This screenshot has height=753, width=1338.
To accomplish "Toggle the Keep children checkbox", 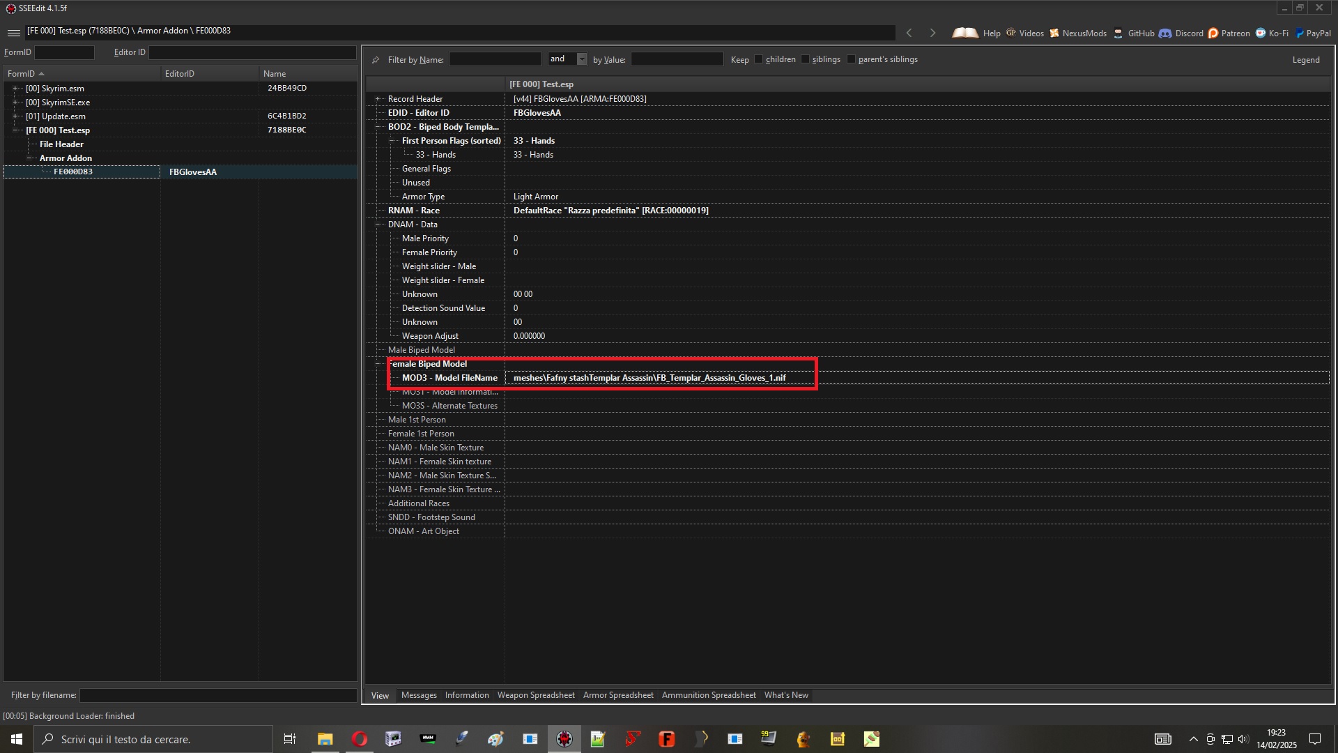I will [758, 59].
